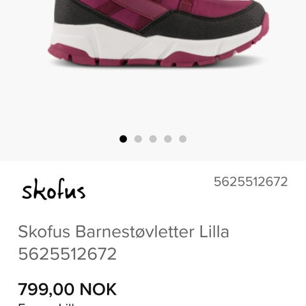Select the 5625512672 number under the title
Image resolution: width=306 pixels, height=306 pixels.
point(68,254)
